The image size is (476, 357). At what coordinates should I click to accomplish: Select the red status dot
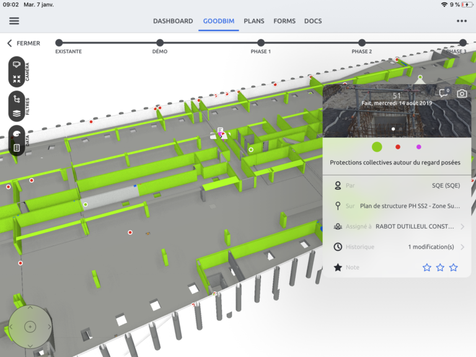[398, 147]
